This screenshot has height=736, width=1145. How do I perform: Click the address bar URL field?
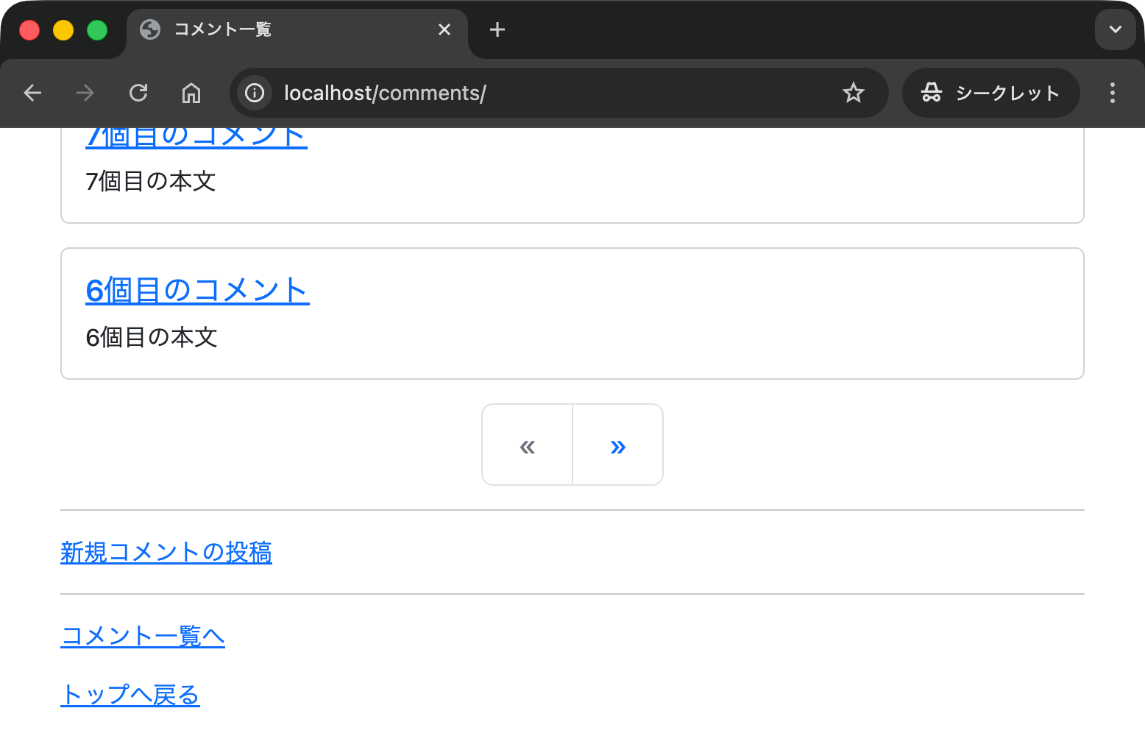tap(545, 93)
